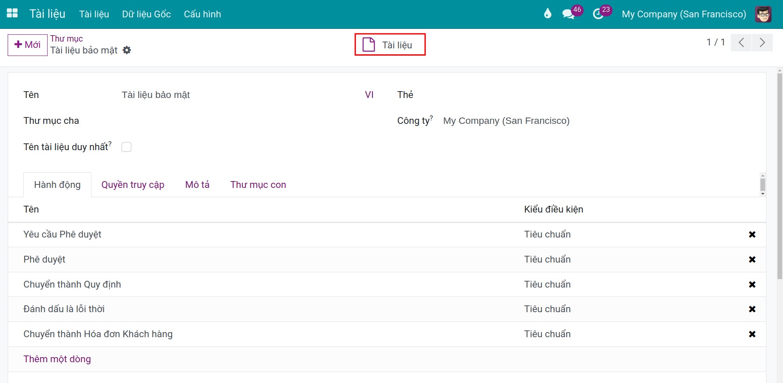Switch to the Mô tả tab

197,185
